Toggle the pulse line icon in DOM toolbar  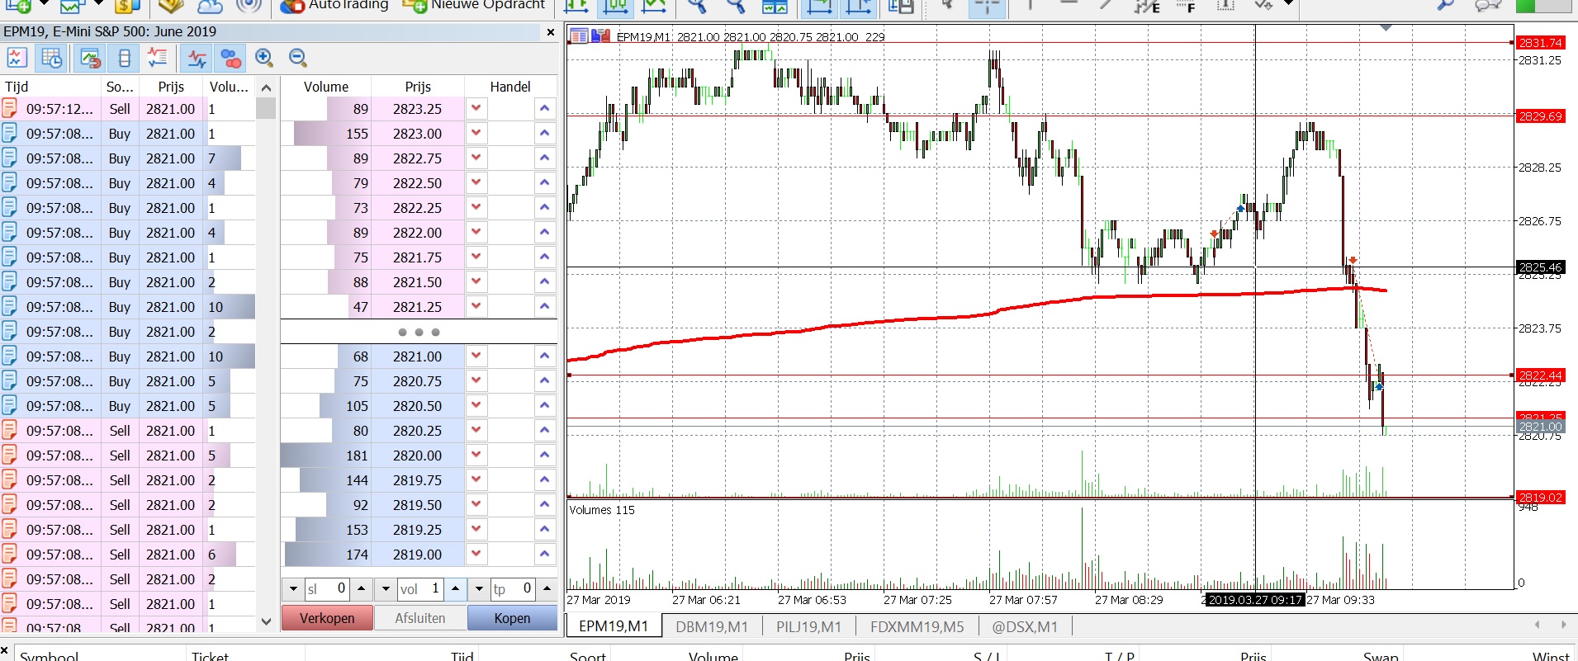click(197, 58)
